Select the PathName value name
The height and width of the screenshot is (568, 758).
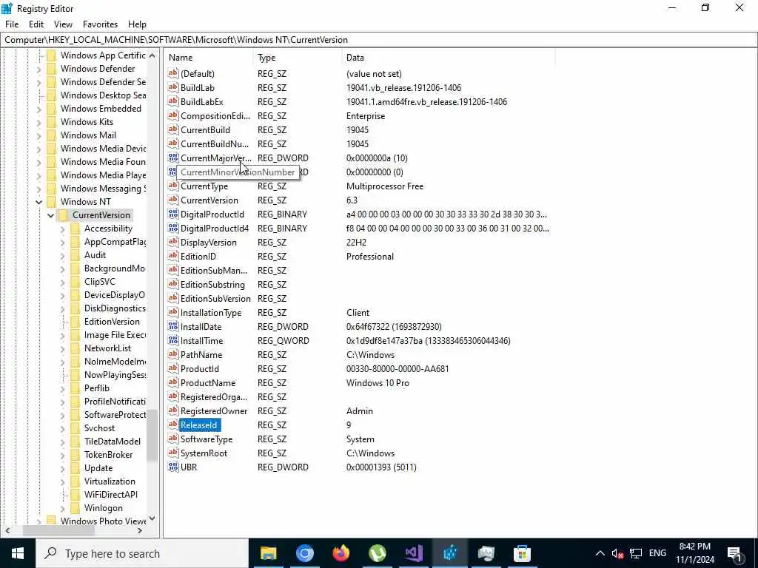click(201, 354)
